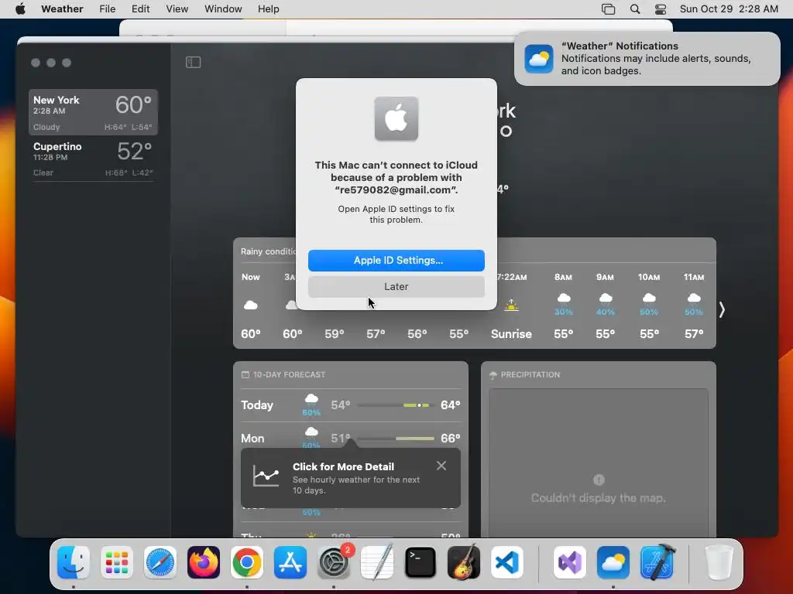Open the Weather Notifications banner
This screenshot has height=594, width=793.
[x=647, y=59]
